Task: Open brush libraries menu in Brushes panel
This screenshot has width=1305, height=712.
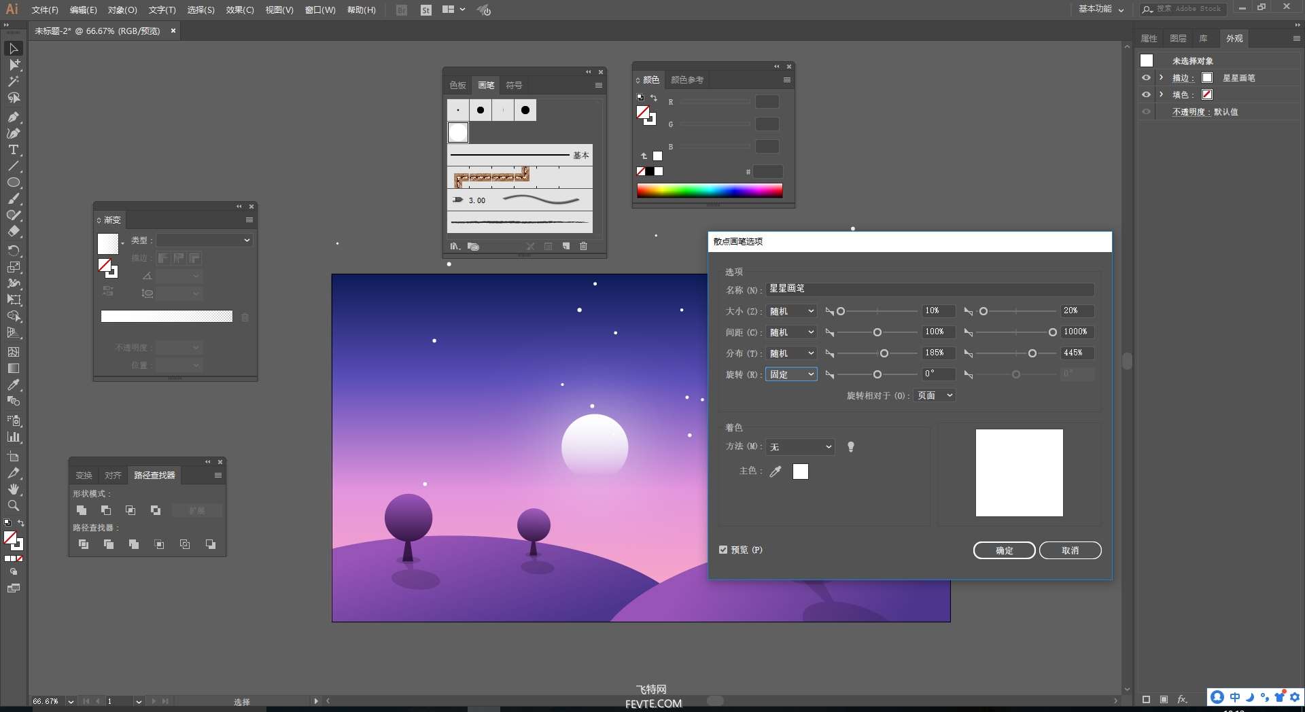Action: click(455, 247)
